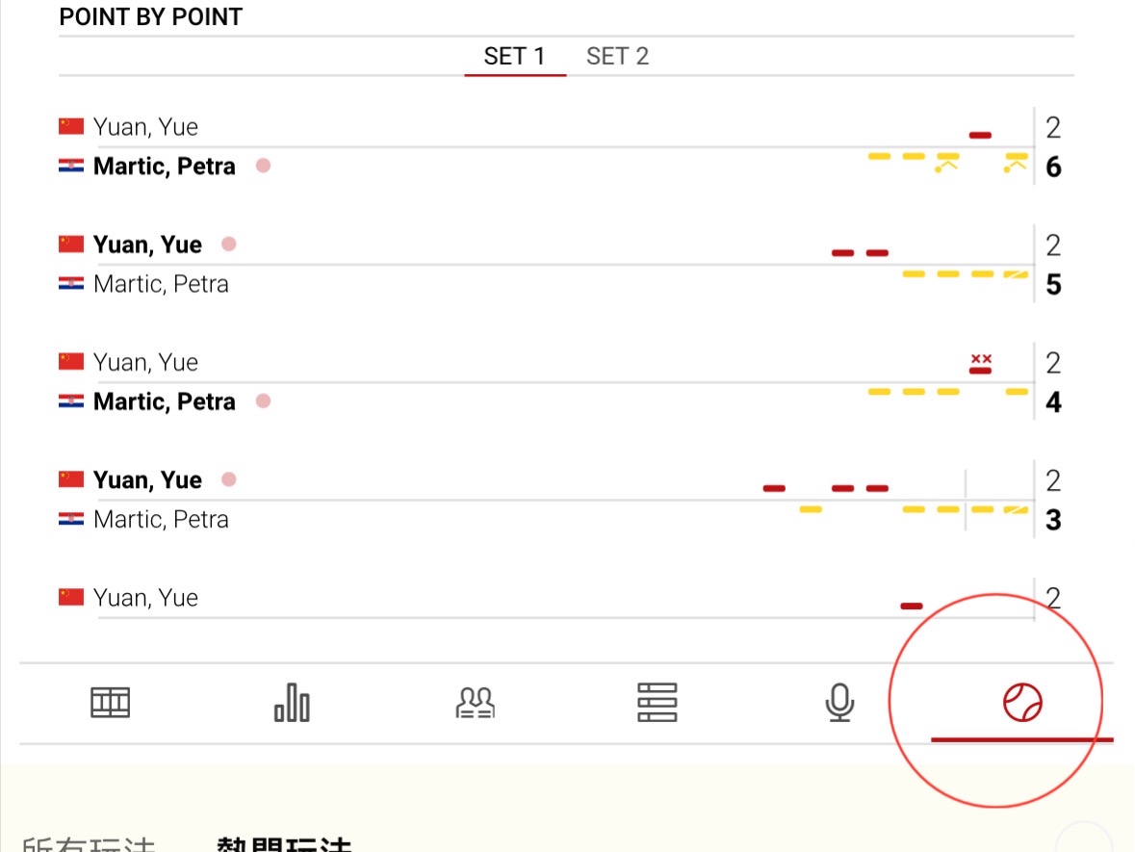Click Croatia flag beside bold Martic, Petra 6

pyautogui.click(x=71, y=166)
